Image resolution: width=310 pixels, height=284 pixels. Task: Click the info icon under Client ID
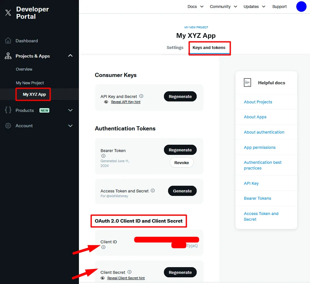[103, 247]
